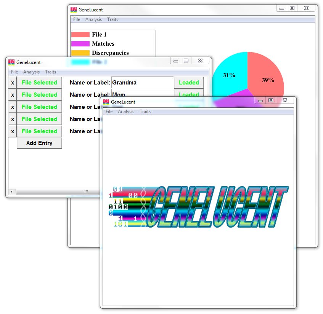Screen dimensions: 323x314
Task: Focus the Mom name field
Action: coord(143,93)
